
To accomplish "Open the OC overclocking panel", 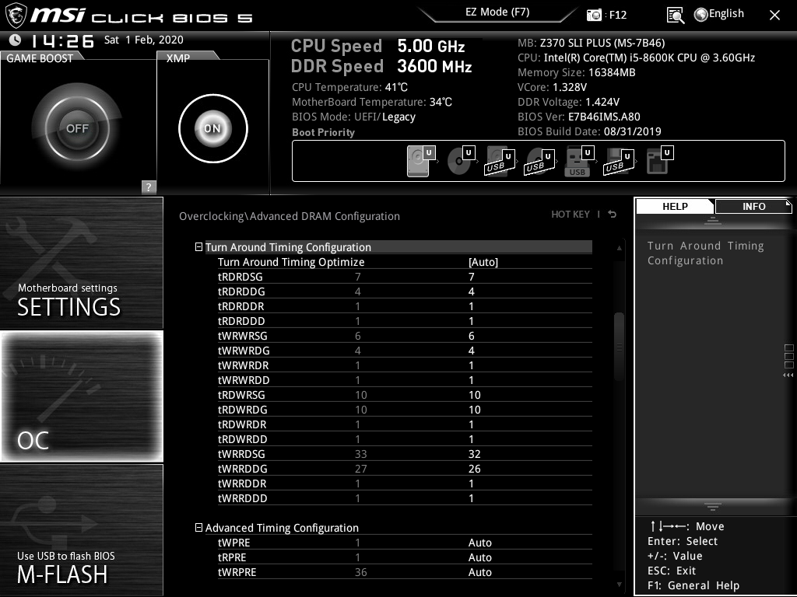I will click(x=82, y=396).
